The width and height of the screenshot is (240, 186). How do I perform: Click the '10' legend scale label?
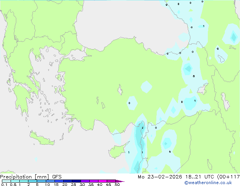(x=47, y=184)
